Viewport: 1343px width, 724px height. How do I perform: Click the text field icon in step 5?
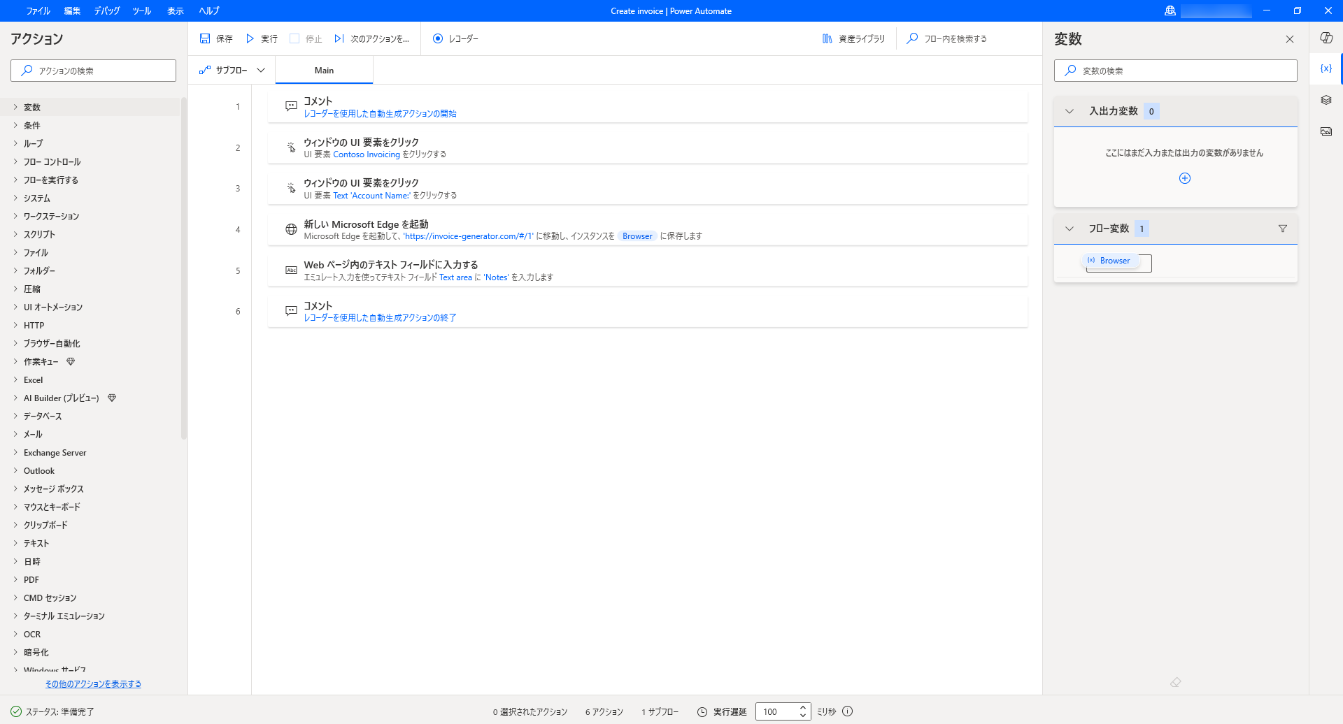point(291,270)
